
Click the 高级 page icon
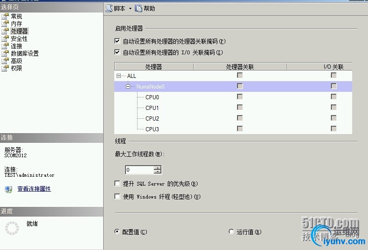pyautogui.click(x=5, y=61)
